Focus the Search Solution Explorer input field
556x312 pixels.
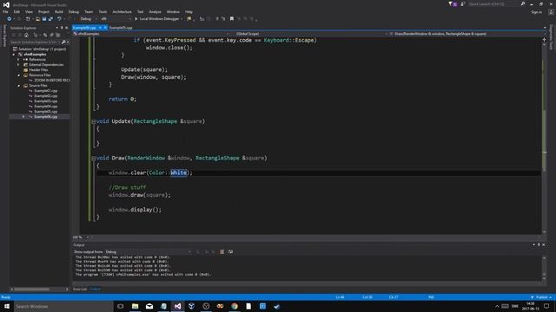[x=36, y=42]
